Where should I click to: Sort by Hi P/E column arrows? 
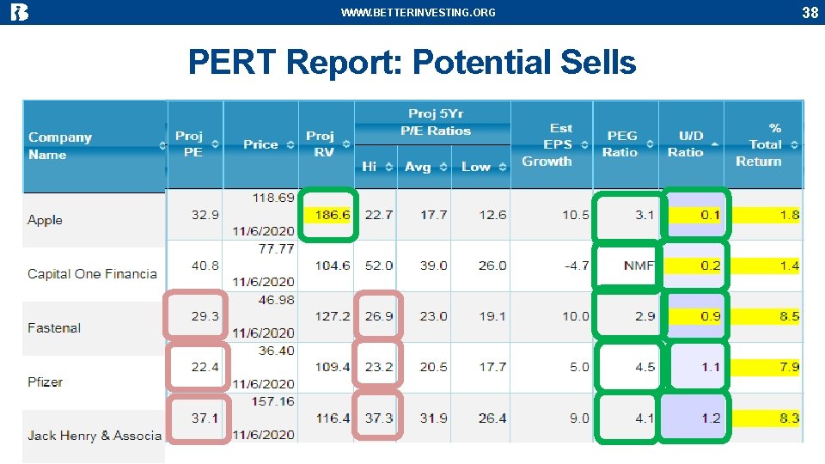tap(389, 167)
